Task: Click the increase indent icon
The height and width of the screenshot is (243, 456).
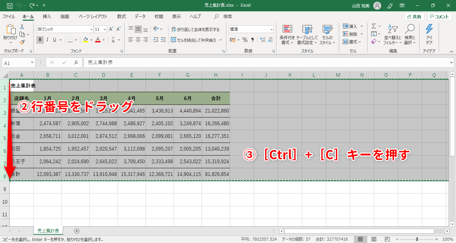Action: 163,40
